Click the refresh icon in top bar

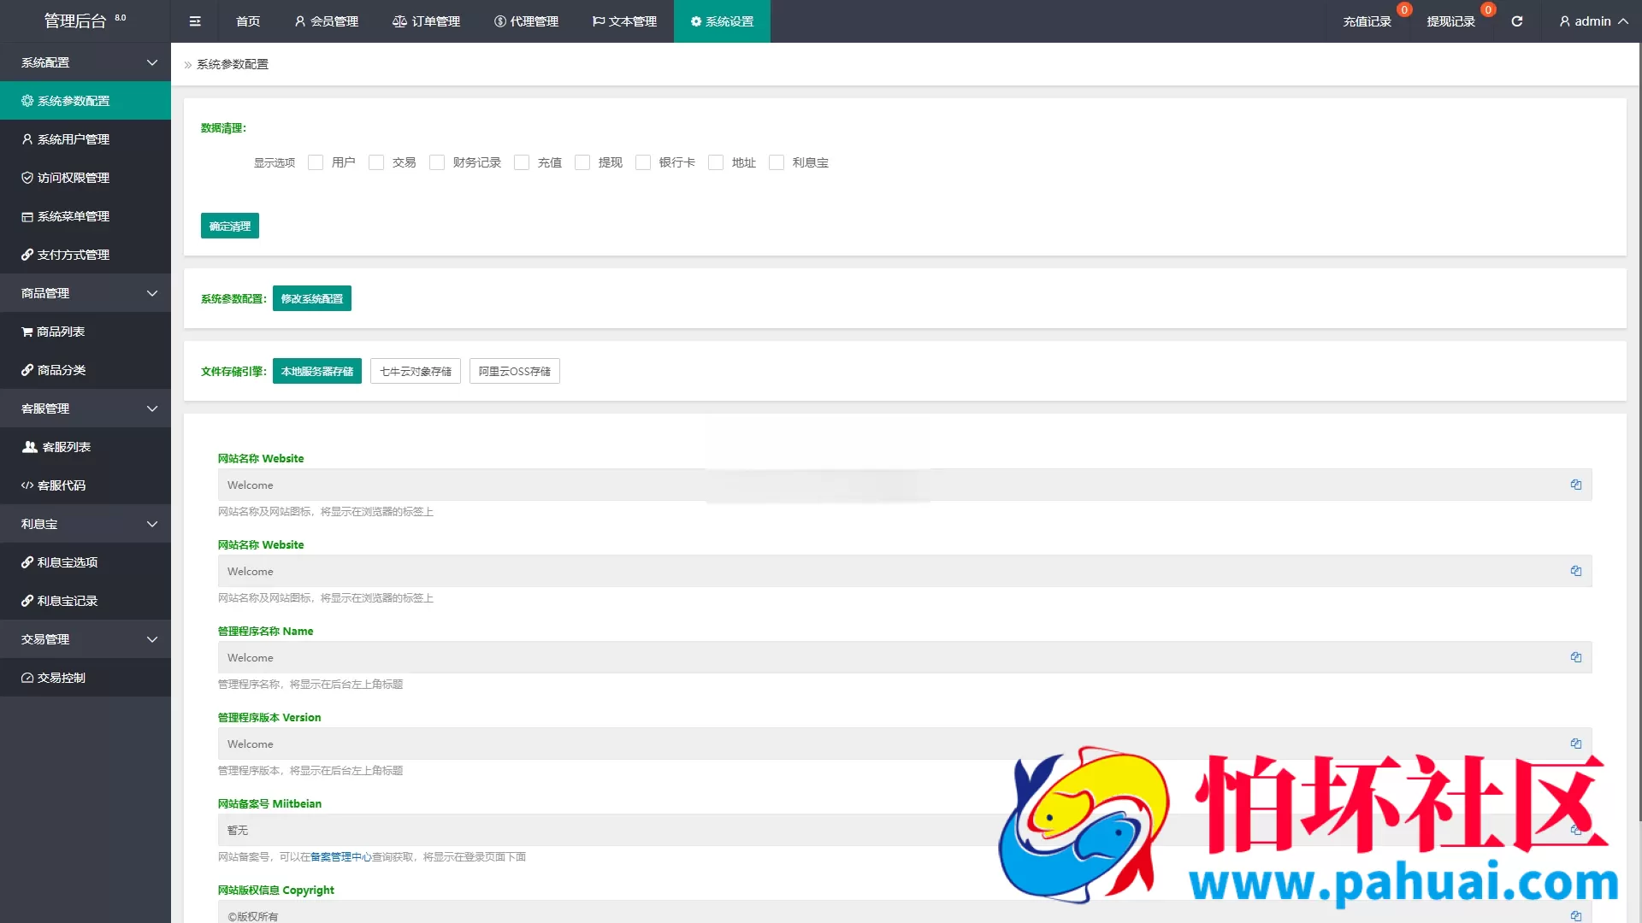pos(1516,21)
